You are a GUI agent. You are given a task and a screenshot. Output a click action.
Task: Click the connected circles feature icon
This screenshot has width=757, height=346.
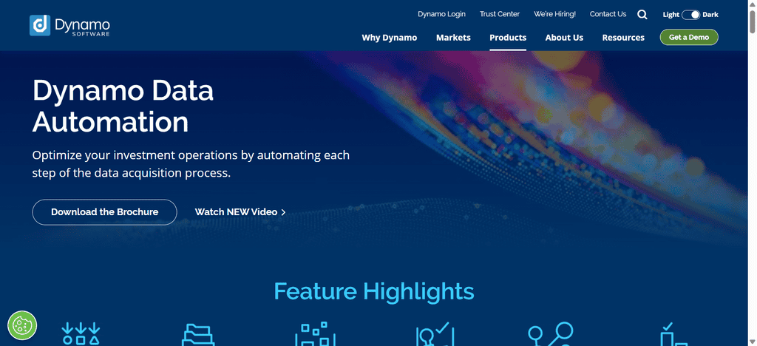pos(550,334)
